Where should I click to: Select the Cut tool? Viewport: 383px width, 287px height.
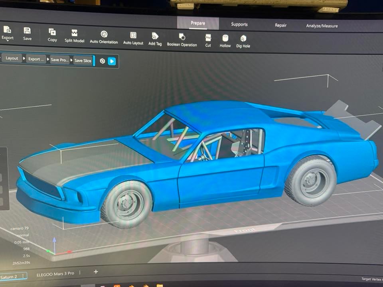click(x=208, y=38)
